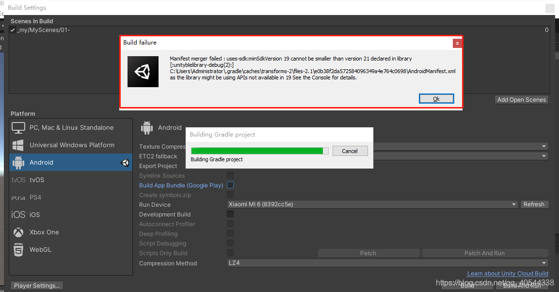This screenshot has height=292, width=559.
Task: Open Player Settings
Action: [x=36, y=285]
